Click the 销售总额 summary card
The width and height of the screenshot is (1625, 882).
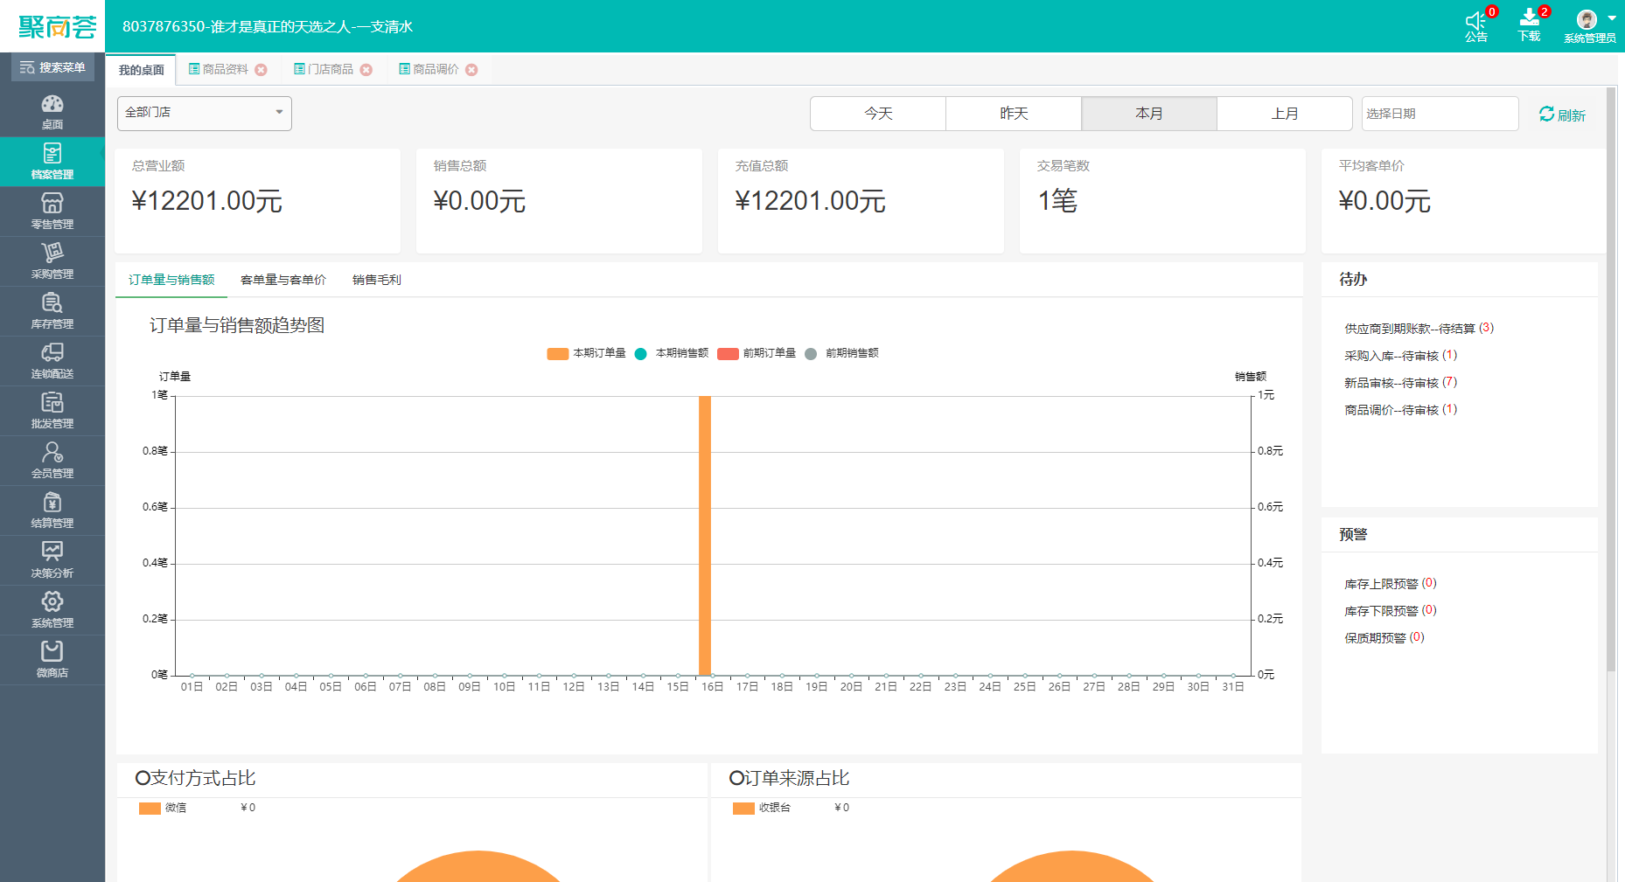tap(559, 201)
